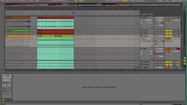Unfold the B Return track

tap(141, 65)
